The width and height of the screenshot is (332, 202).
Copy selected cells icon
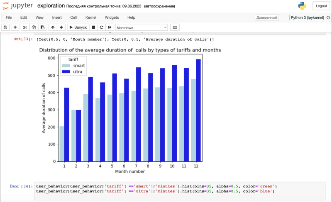tap(34, 27)
